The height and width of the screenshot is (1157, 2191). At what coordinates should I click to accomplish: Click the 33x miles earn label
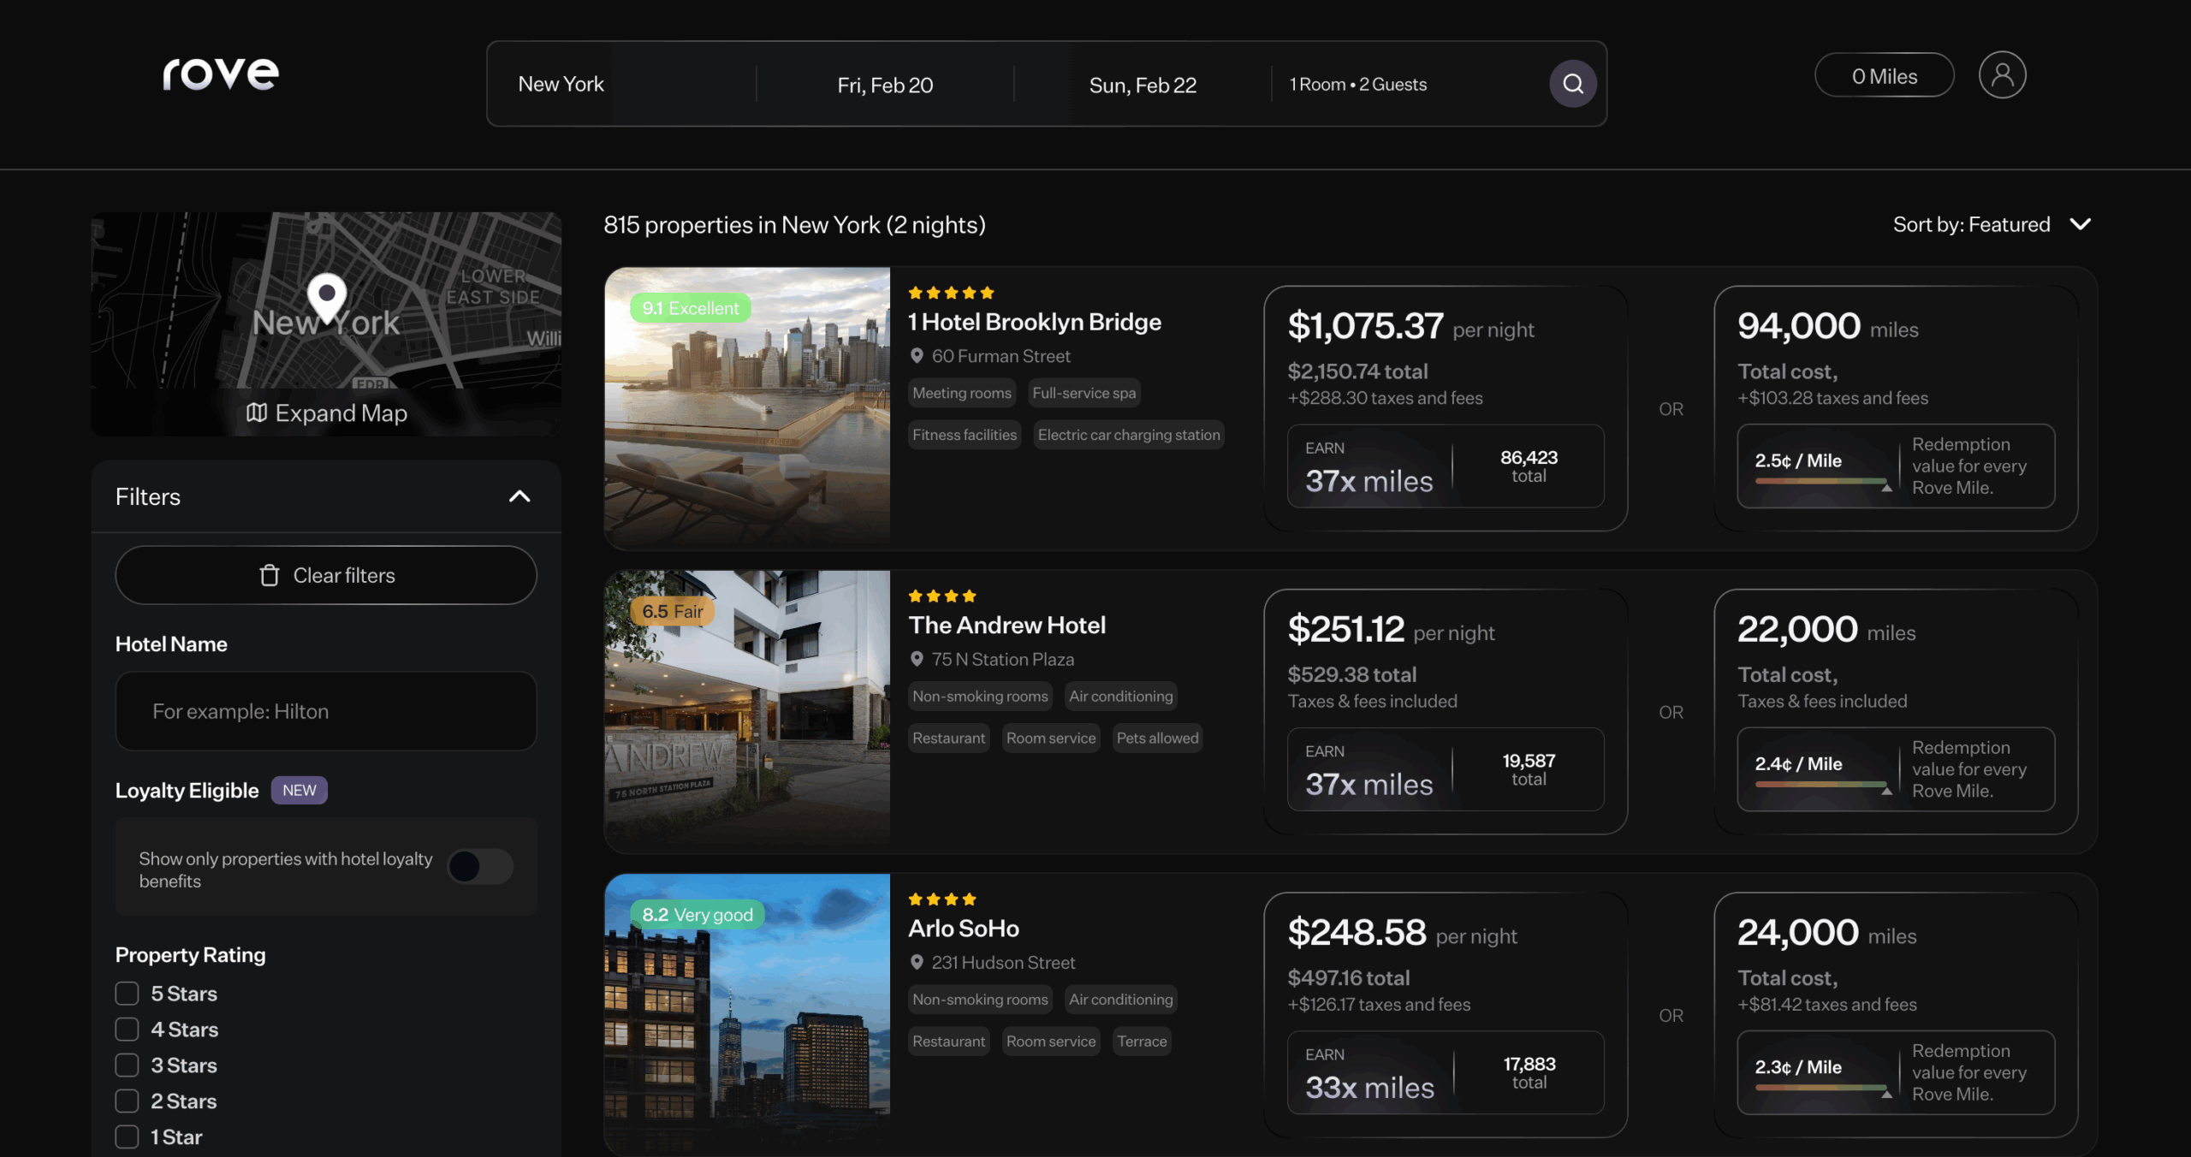coord(1369,1087)
